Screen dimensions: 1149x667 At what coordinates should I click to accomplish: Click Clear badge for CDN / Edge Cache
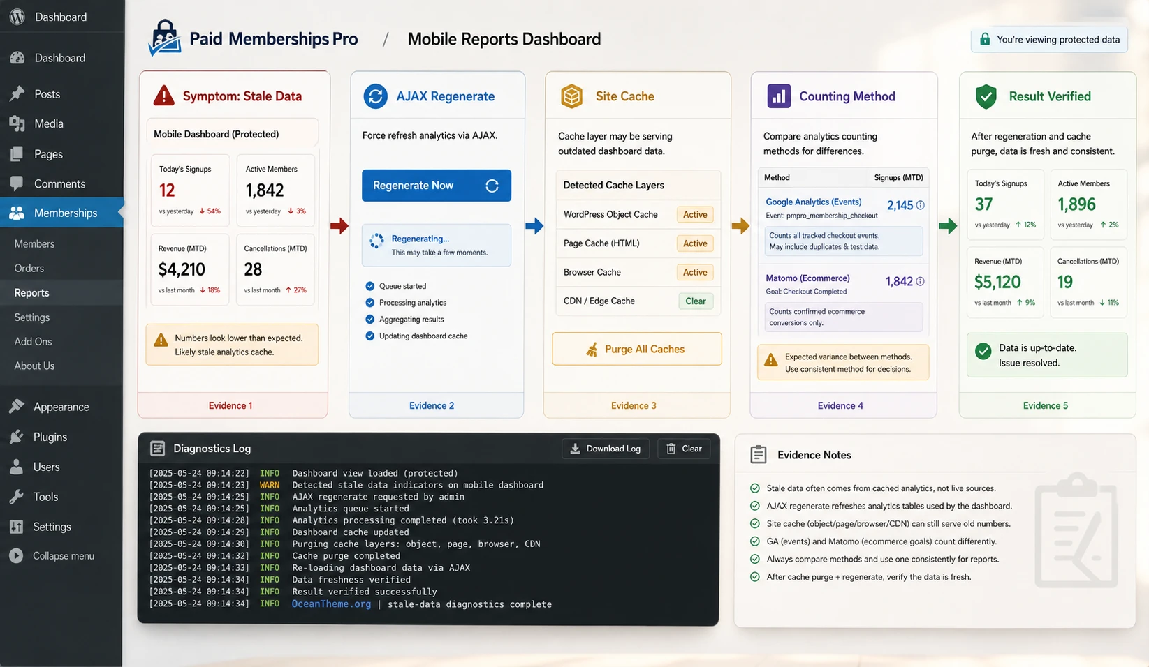point(696,301)
